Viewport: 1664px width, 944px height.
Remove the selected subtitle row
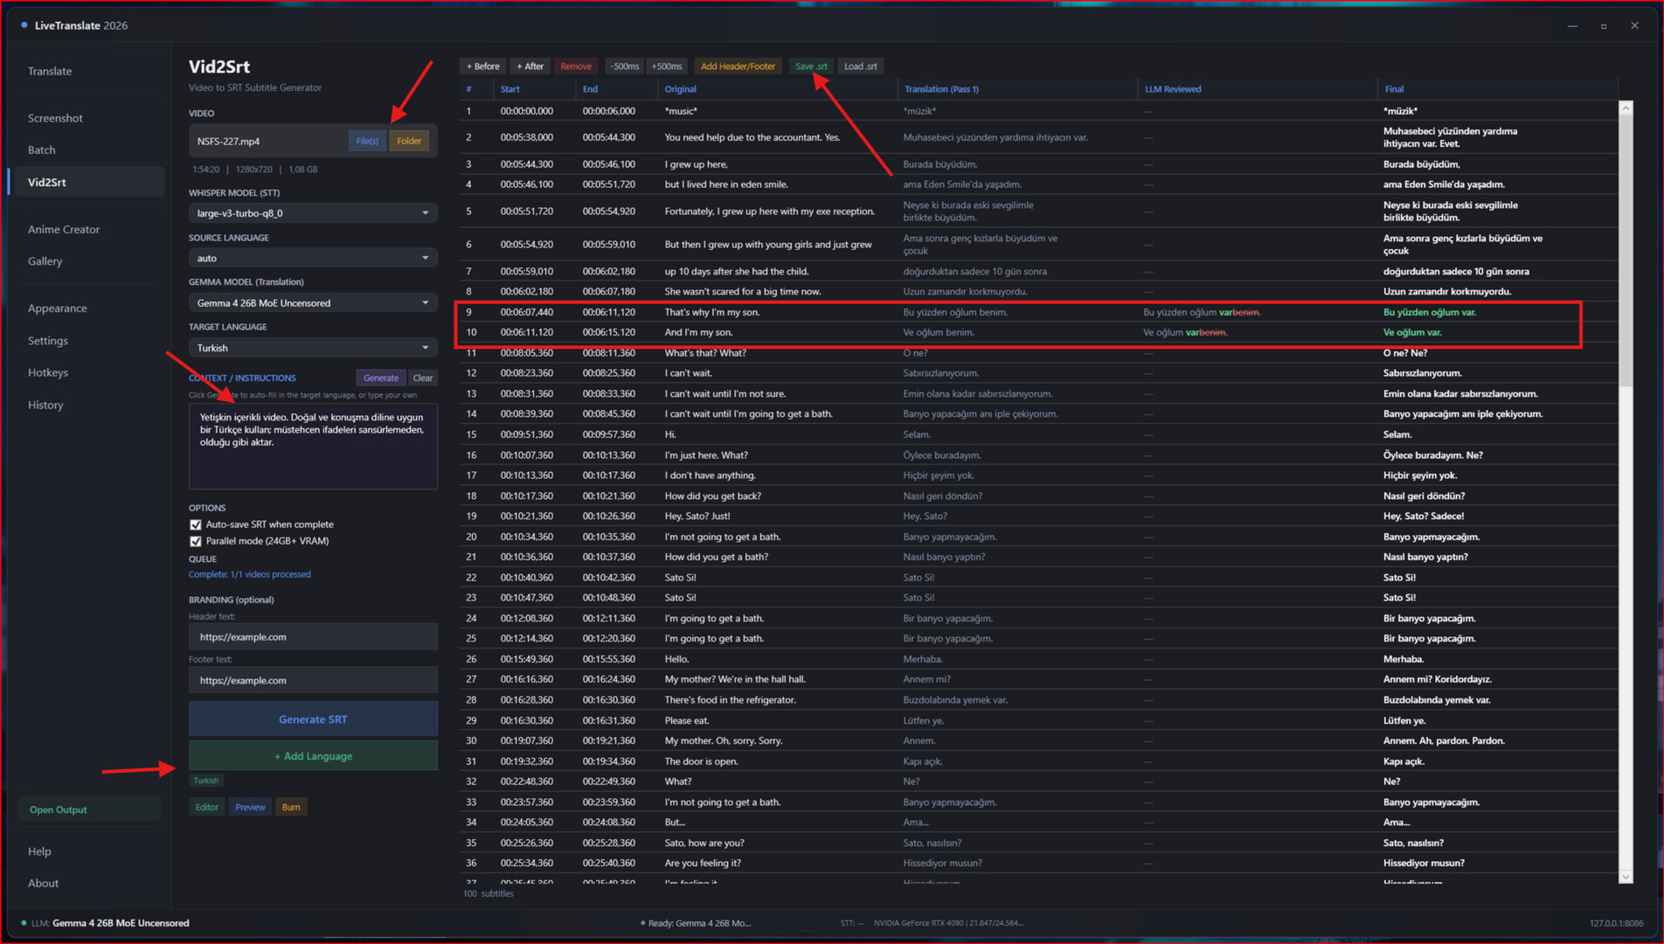(575, 66)
